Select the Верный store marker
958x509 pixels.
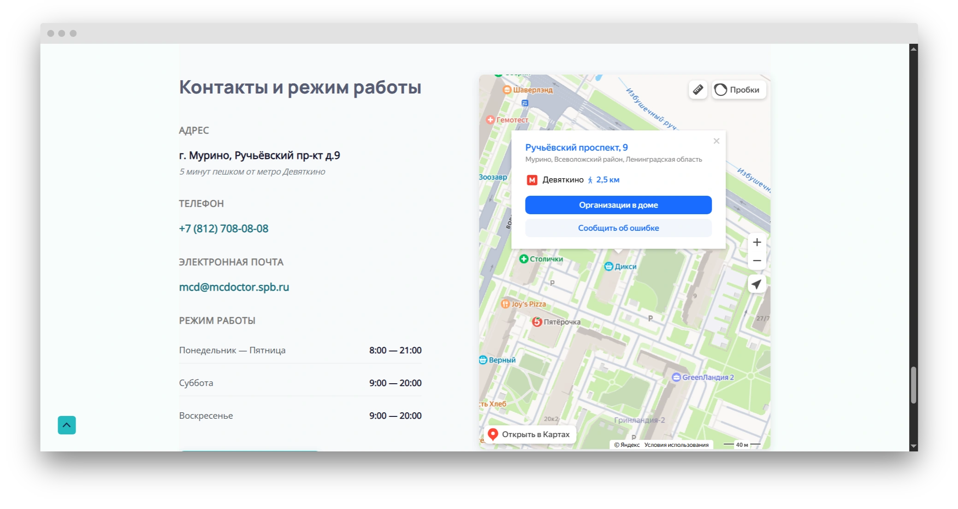pos(497,360)
